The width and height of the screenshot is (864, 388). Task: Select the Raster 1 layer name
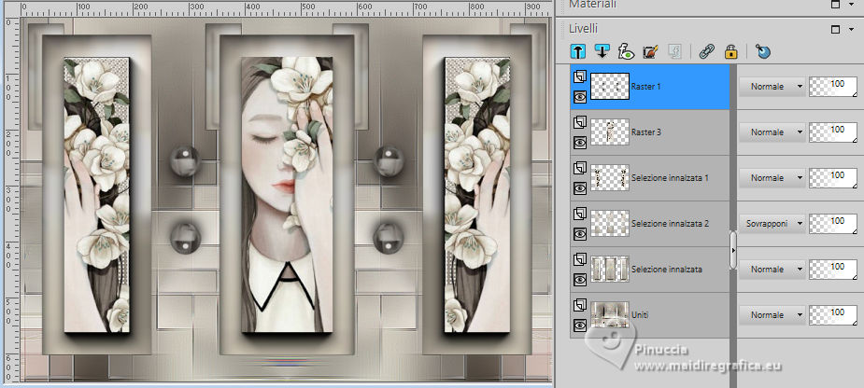tap(645, 87)
